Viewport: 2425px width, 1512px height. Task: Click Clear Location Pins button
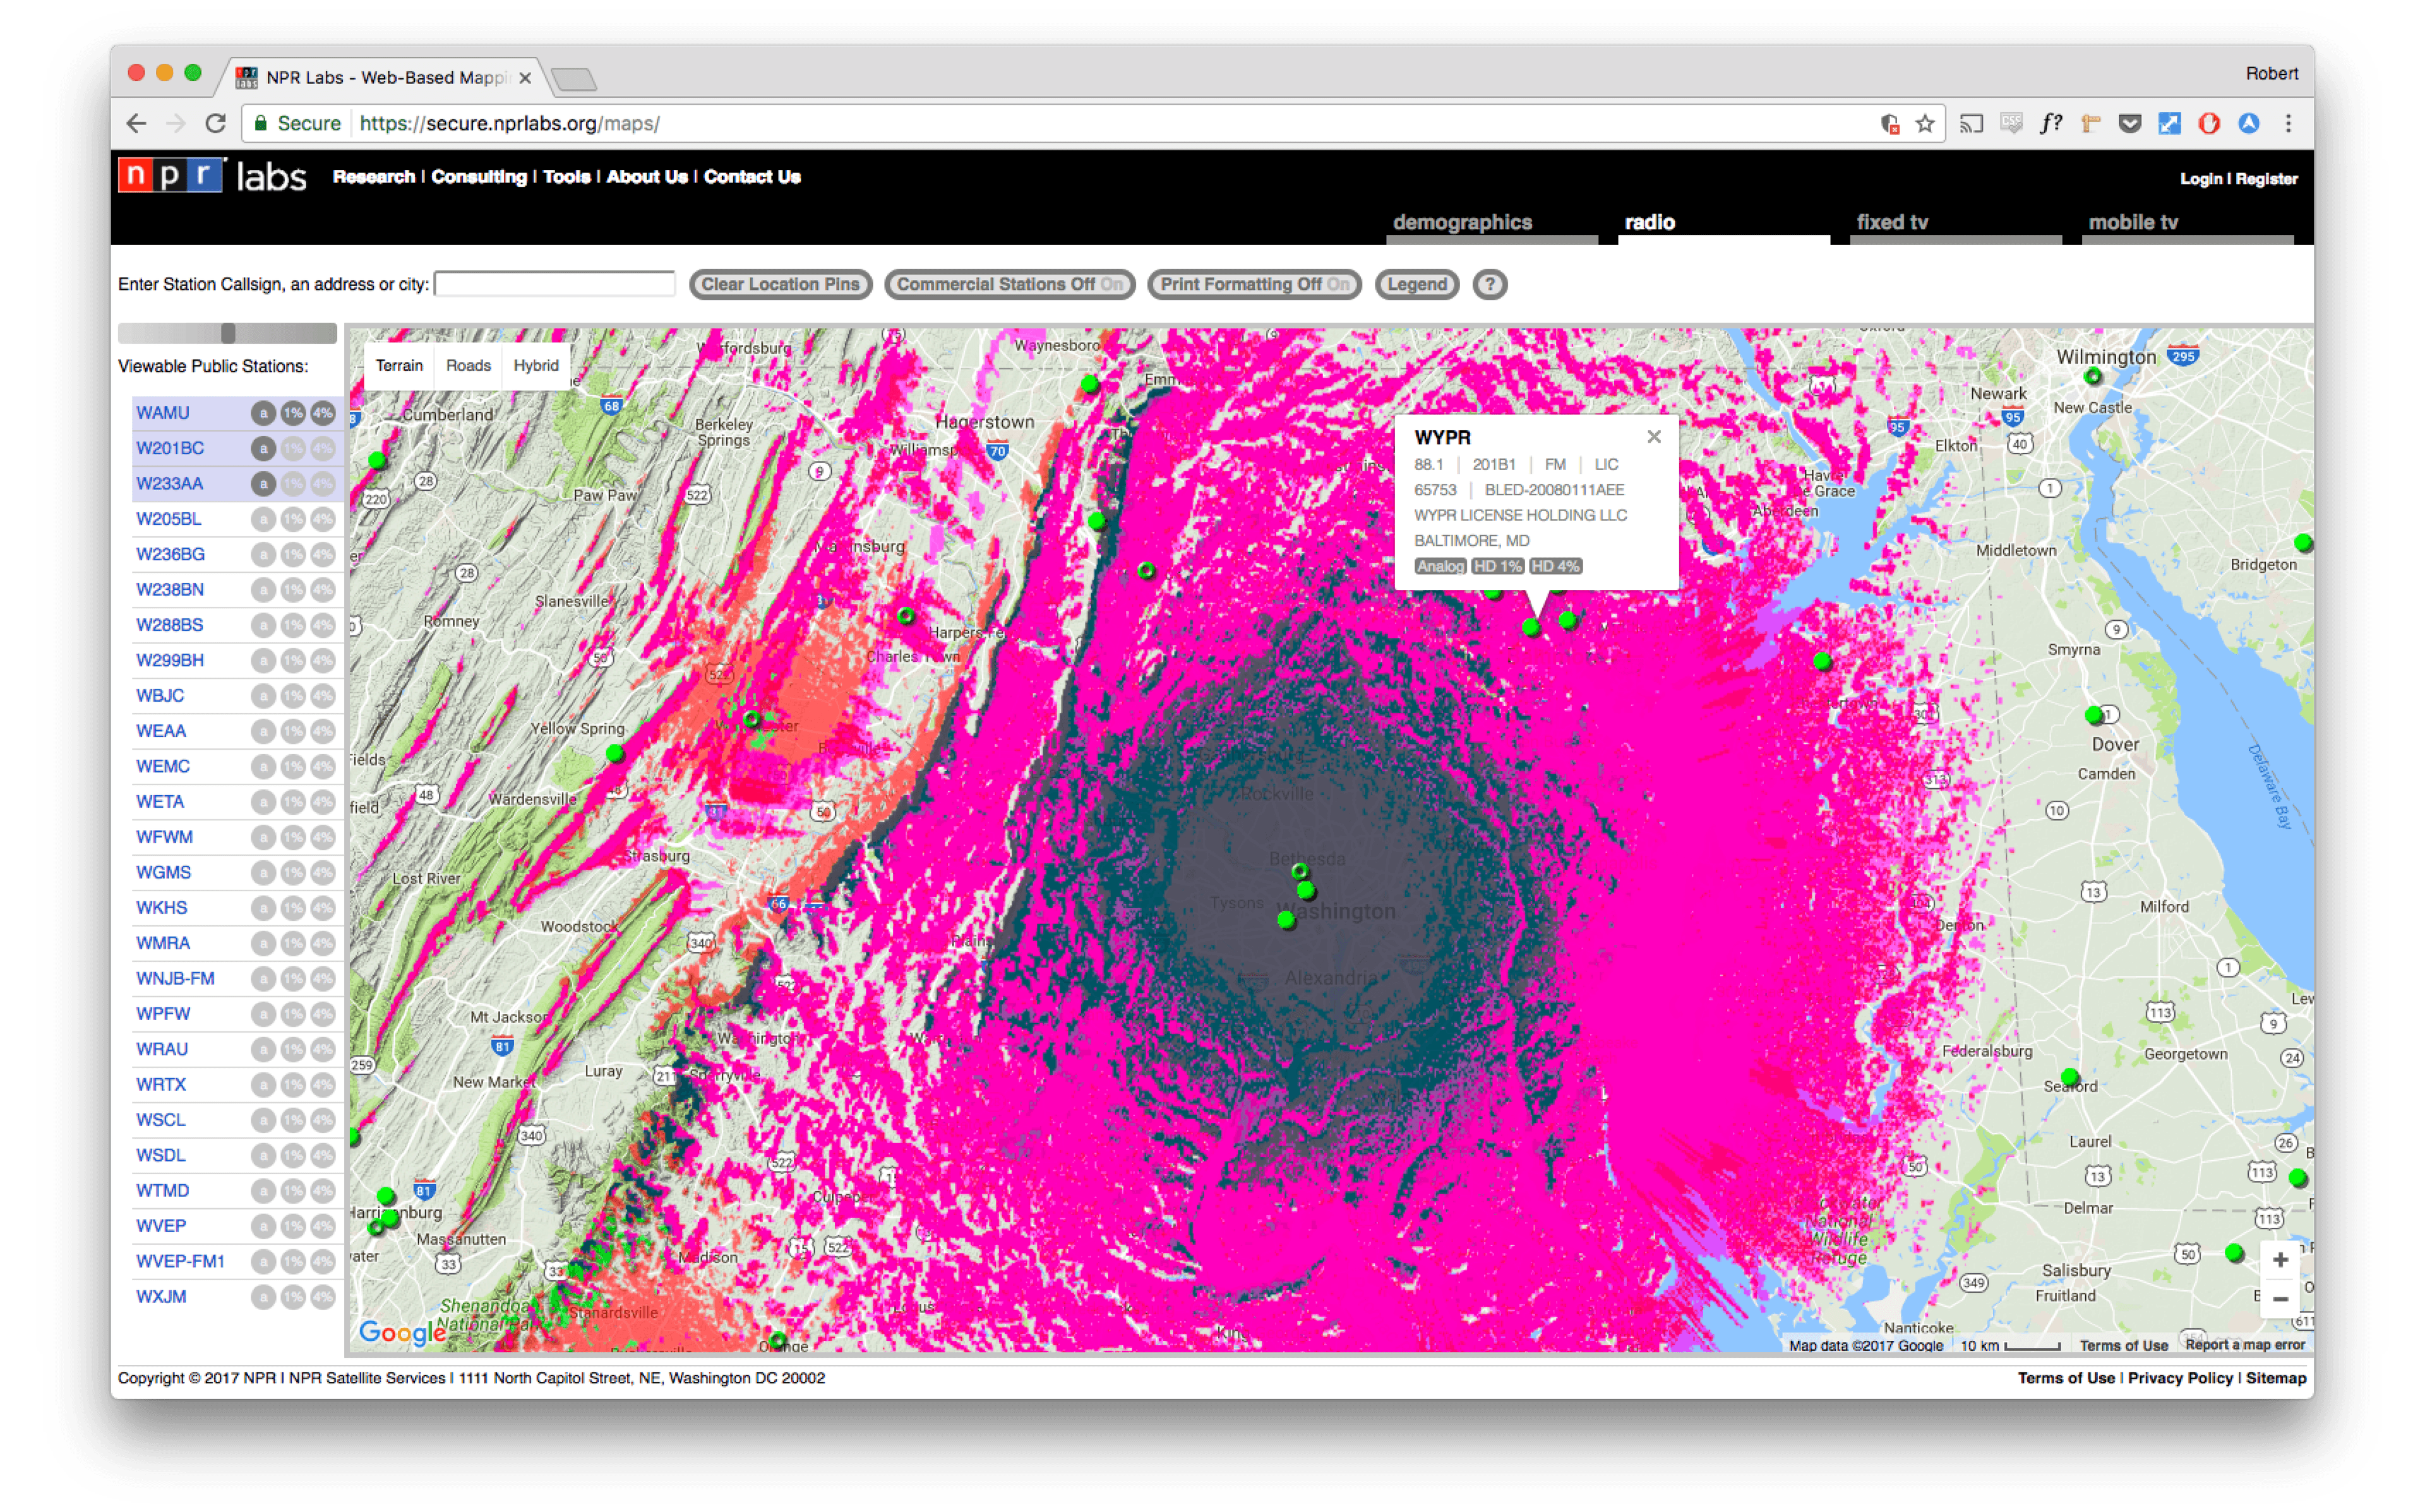(780, 284)
